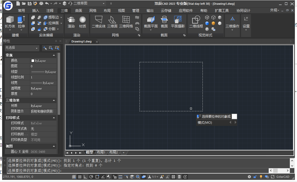Image resolution: width=297 pixels, height=182 pixels.
Task: Open the 云存储 ribbon tab
Action: click(166, 11)
